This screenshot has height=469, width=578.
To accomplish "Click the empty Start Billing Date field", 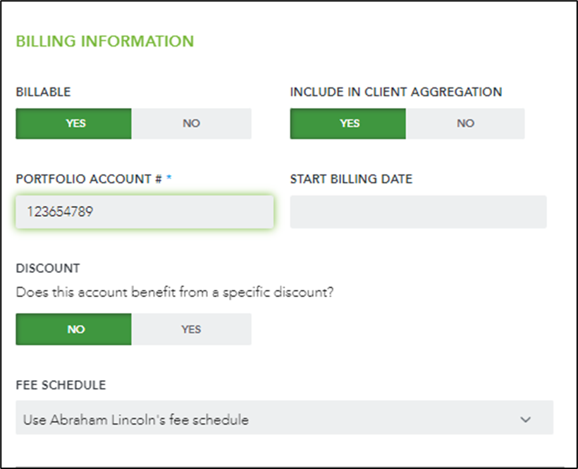I will [x=418, y=212].
